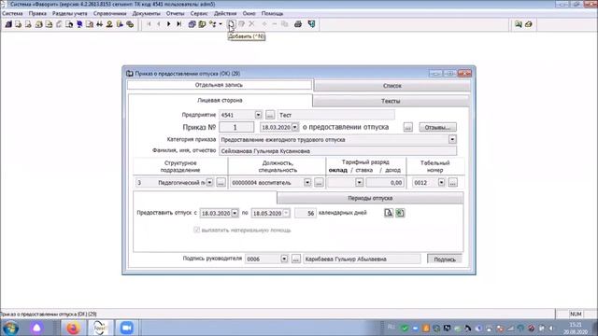Screen dimensions: 598x336
Task: Toggle выплатить материальную помощь checkbox
Action: 197,230
